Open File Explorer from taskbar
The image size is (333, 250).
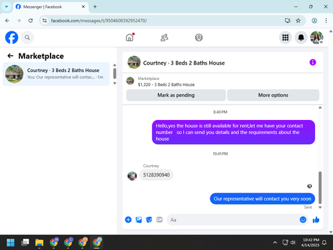(39, 243)
